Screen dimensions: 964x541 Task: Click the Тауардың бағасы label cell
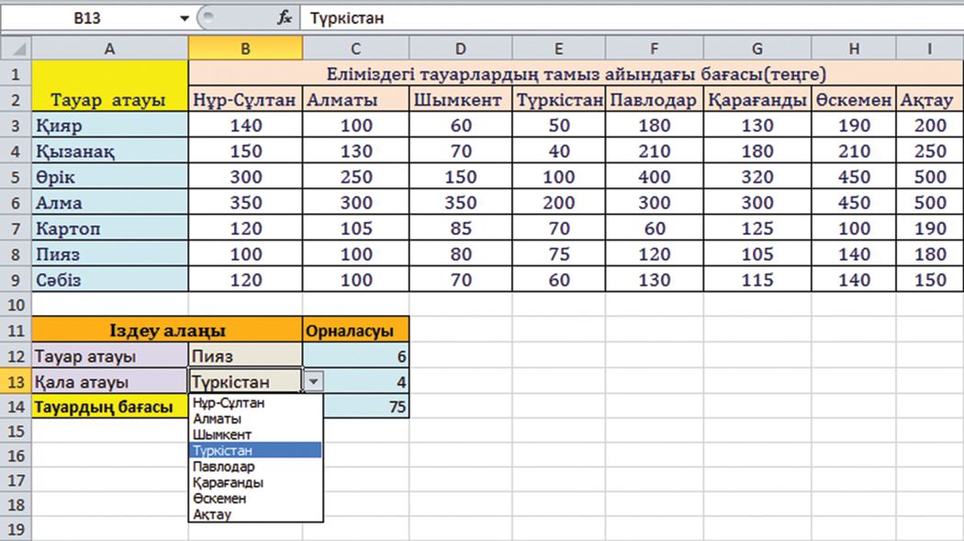click(109, 407)
